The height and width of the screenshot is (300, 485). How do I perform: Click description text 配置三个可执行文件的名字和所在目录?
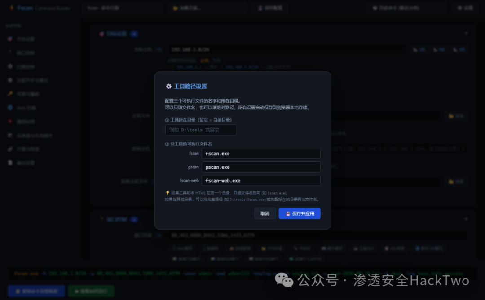pyautogui.click(x=203, y=101)
